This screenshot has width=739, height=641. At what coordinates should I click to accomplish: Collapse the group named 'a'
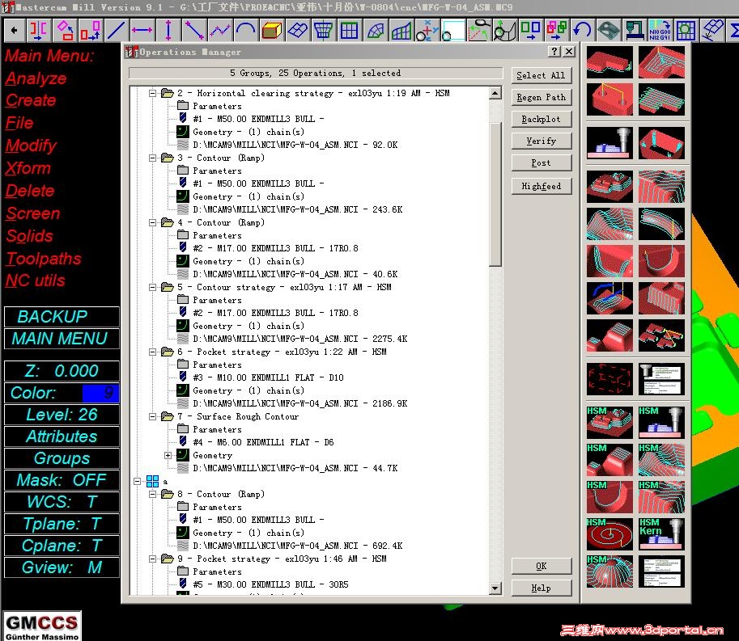pos(137,482)
